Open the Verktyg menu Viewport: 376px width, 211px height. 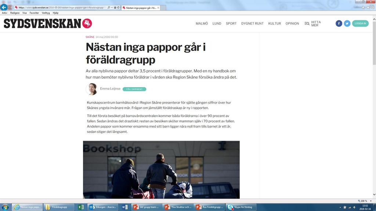click(46, 13)
